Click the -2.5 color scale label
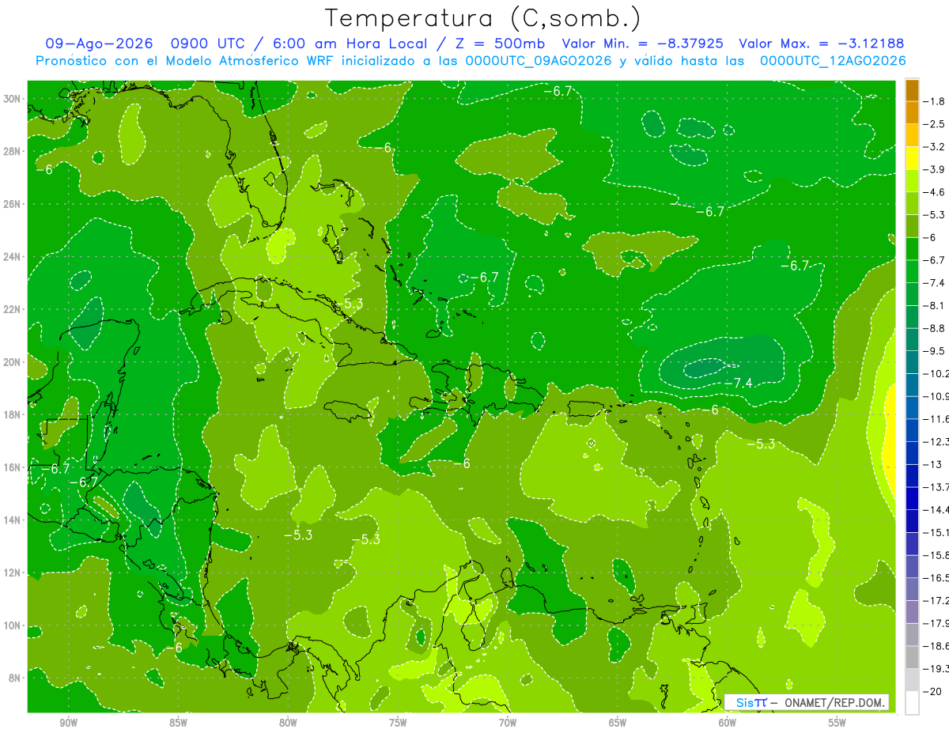 tap(936, 124)
